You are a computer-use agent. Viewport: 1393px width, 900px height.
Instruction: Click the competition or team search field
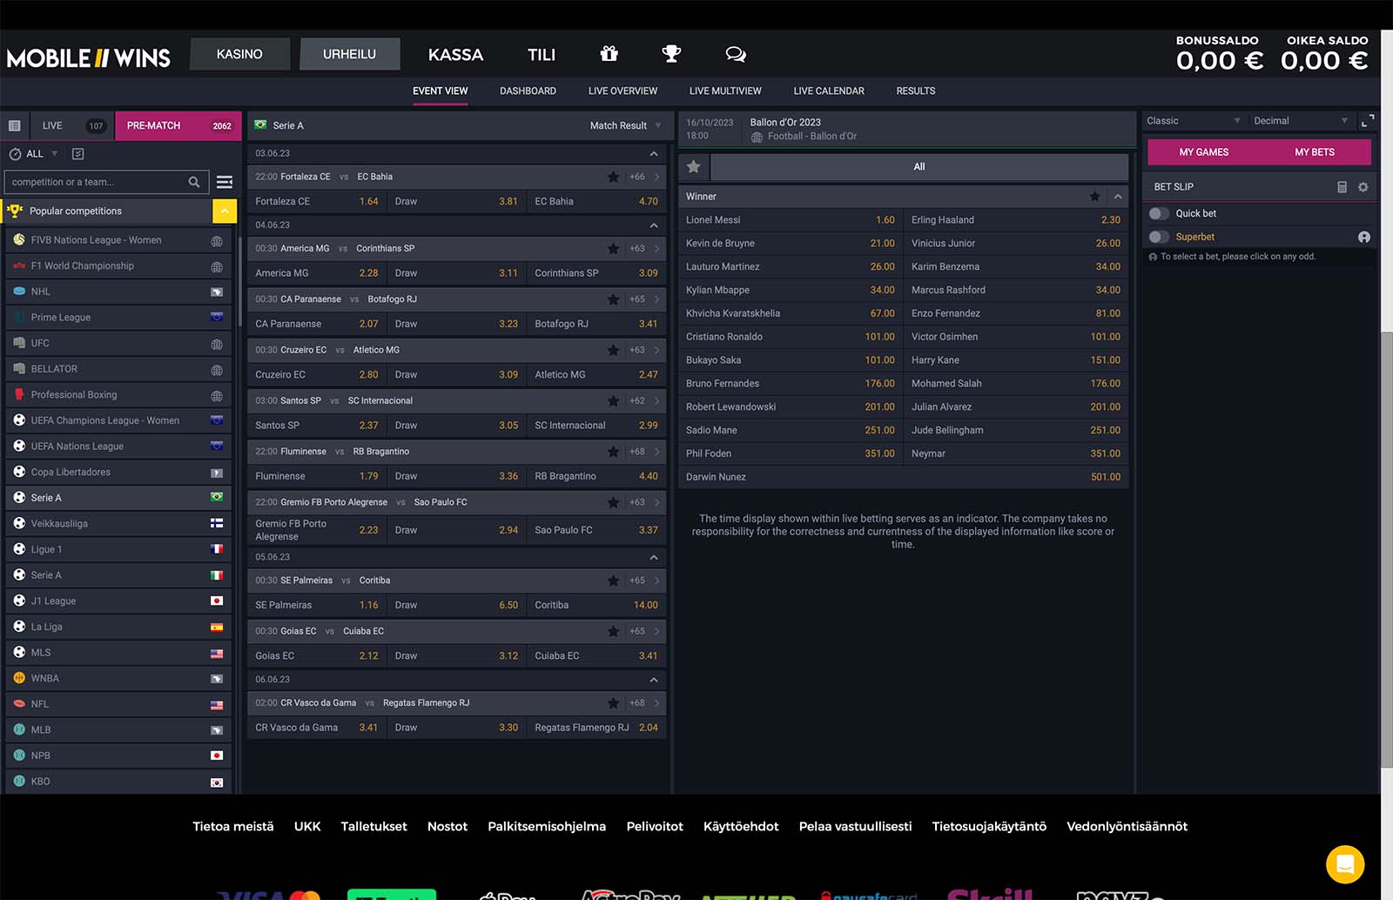point(98,182)
